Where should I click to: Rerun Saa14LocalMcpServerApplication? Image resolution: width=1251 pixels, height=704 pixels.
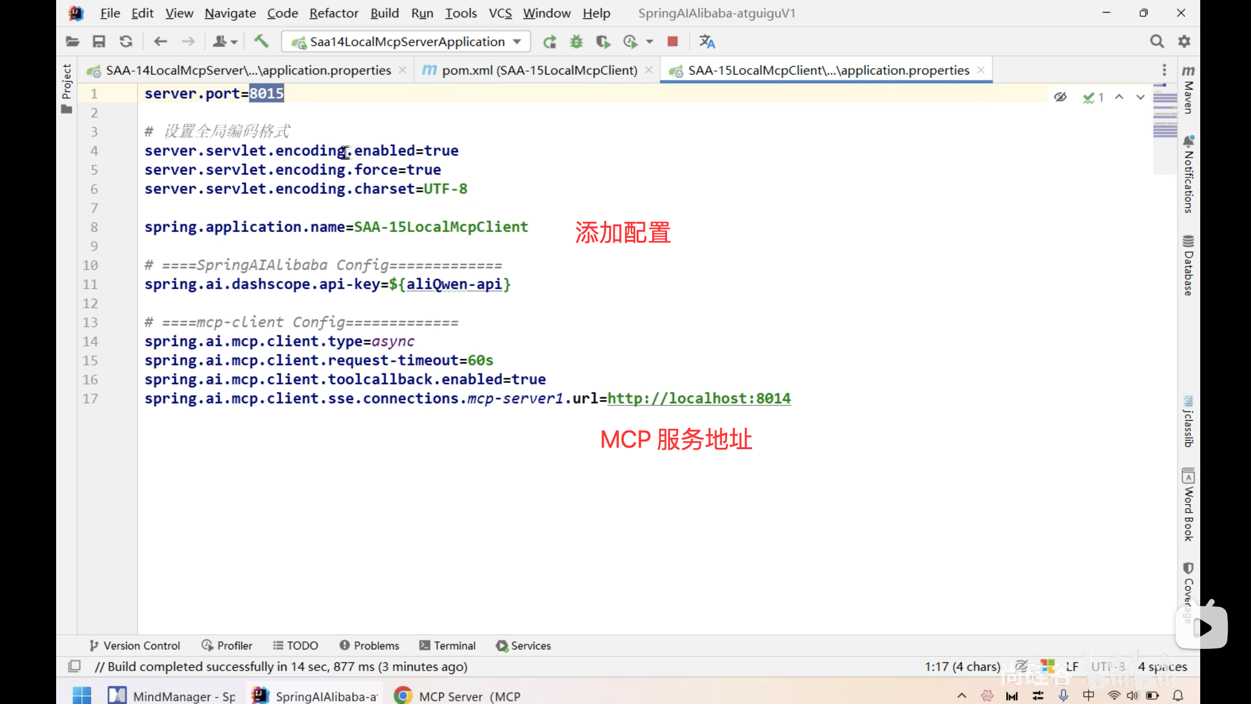point(550,42)
